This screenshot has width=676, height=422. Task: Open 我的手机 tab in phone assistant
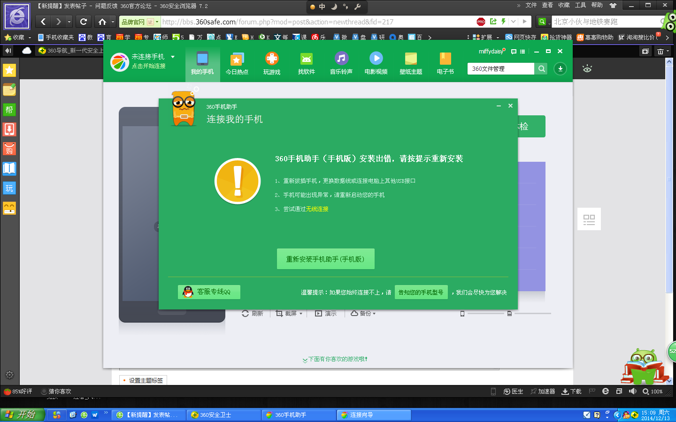pyautogui.click(x=202, y=63)
